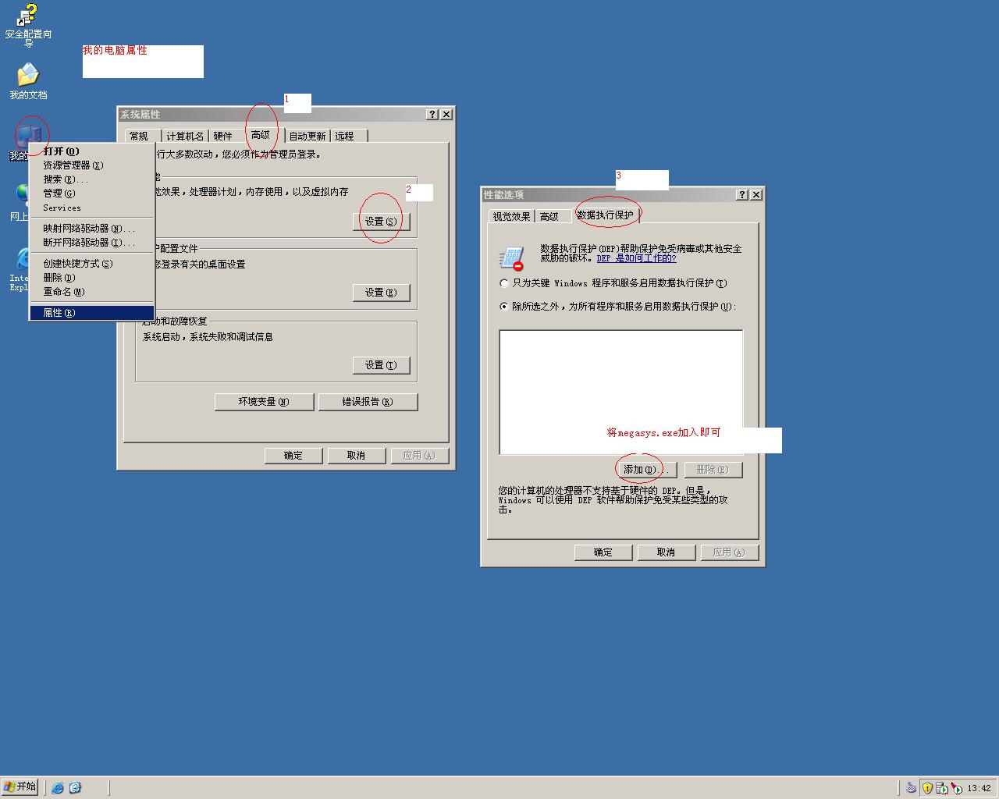Switch to the 硬件 tab in 系统属性

tap(223, 136)
